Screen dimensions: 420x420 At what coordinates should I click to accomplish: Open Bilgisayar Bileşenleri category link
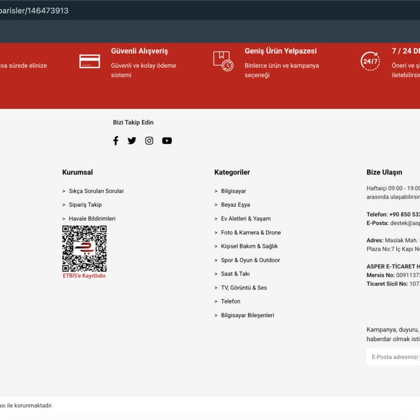[x=248, y=315]
